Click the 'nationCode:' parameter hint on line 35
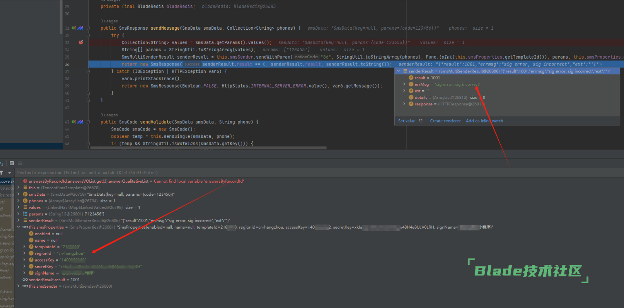Image resolution: width=624 pixels, height=308 pixels. [306, 57]
